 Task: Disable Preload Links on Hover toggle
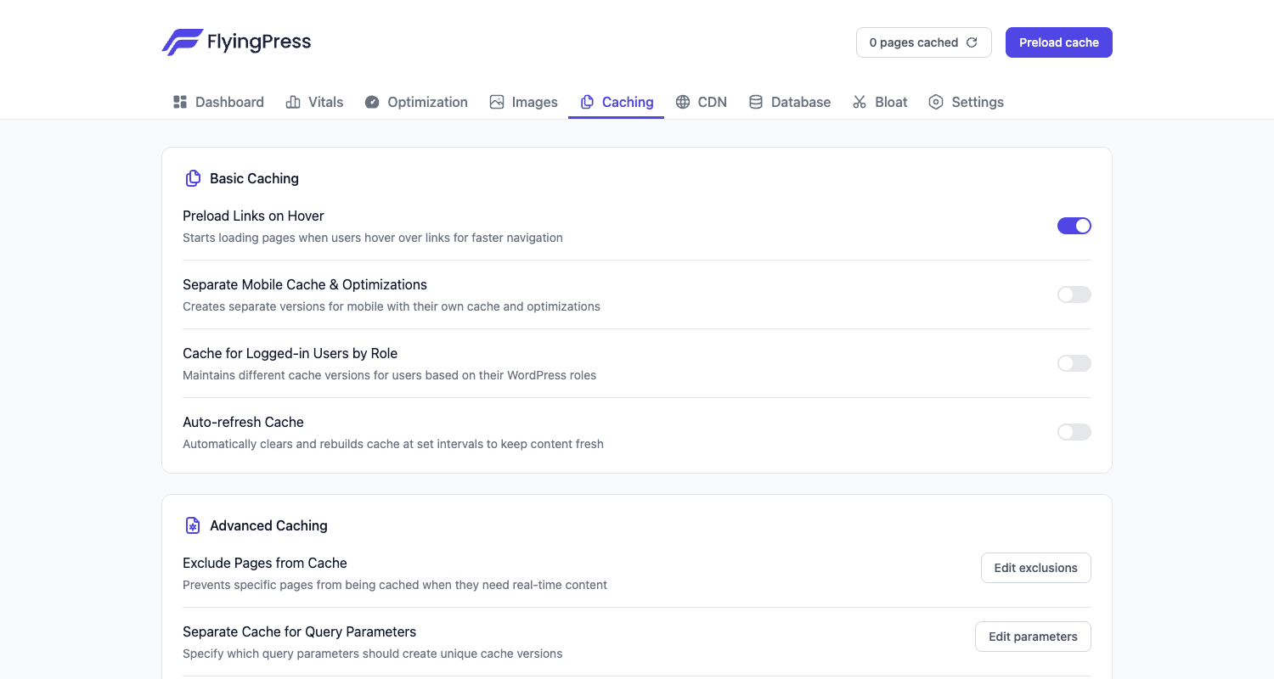[x=1074, y=226]
